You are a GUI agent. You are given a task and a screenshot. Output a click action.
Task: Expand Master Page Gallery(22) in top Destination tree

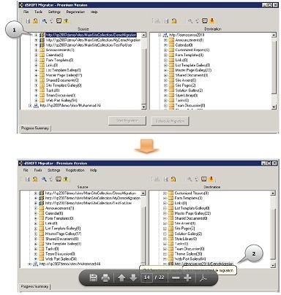[165, 70]
